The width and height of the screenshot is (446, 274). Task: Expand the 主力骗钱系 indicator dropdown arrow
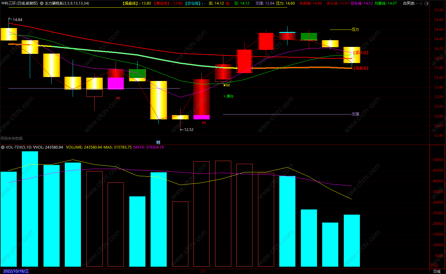pos(42,3)
